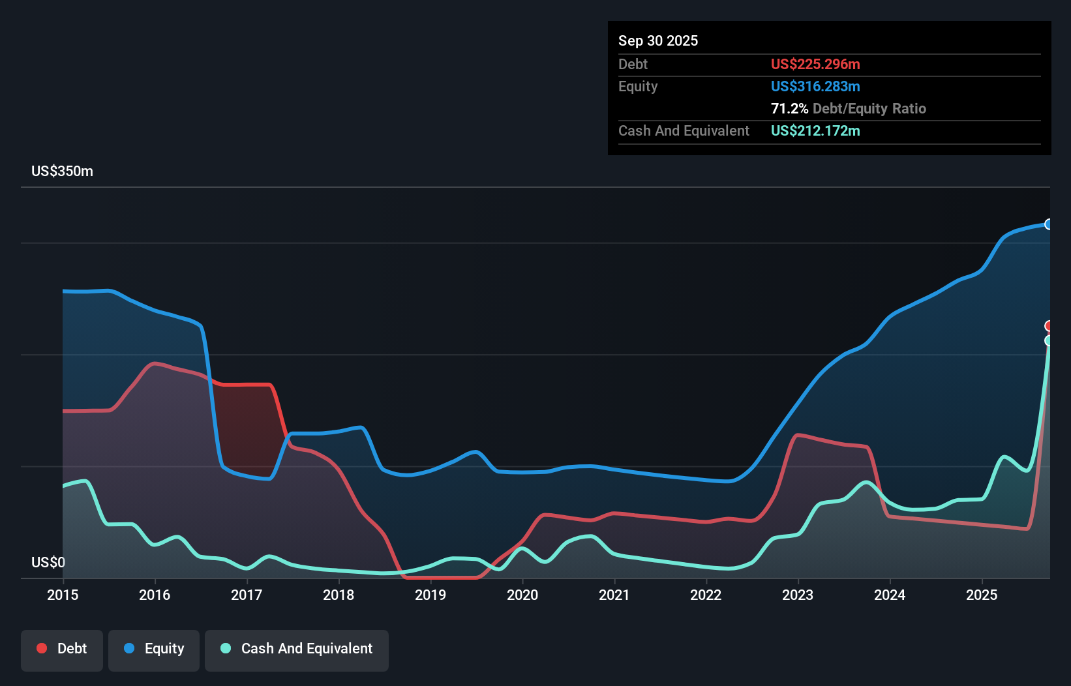Click the blue Equity endpoint marker on chart
Image resolution: width=1071 pixels, height=686 pixels.
coord(1049,224)
